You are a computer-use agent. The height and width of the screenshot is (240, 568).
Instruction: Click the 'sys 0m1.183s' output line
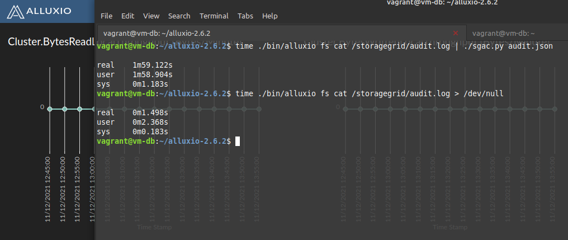pyautogui.click(x=132, y=84)
